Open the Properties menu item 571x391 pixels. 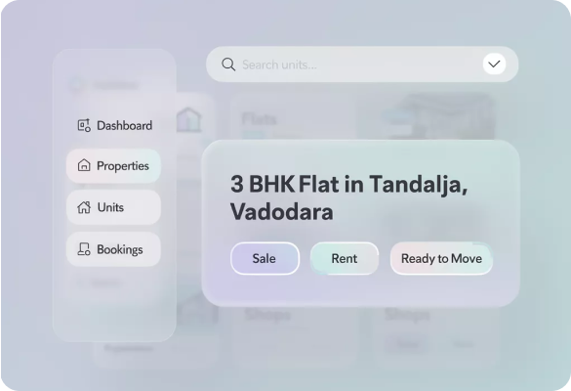pyautogui.click(x=113, y=165)
